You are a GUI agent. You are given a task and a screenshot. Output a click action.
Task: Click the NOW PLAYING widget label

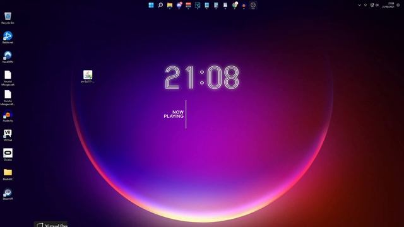click(174, 114)
